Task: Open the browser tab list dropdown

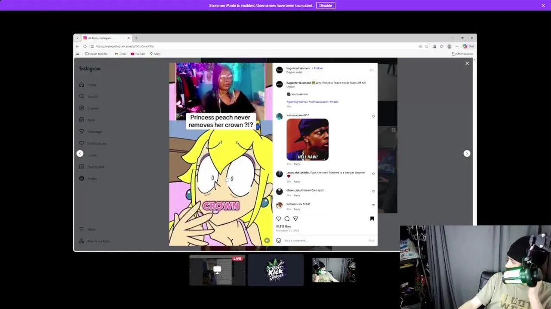Action: coord(77,38)
